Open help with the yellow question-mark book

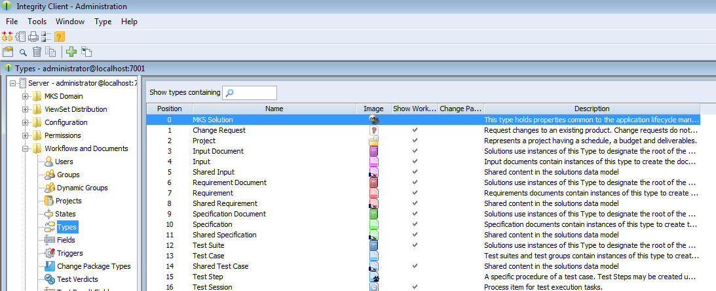tap(59, 37)
